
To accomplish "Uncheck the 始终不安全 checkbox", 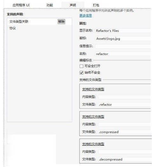I will pyautogui.click(x=81, y=73).
